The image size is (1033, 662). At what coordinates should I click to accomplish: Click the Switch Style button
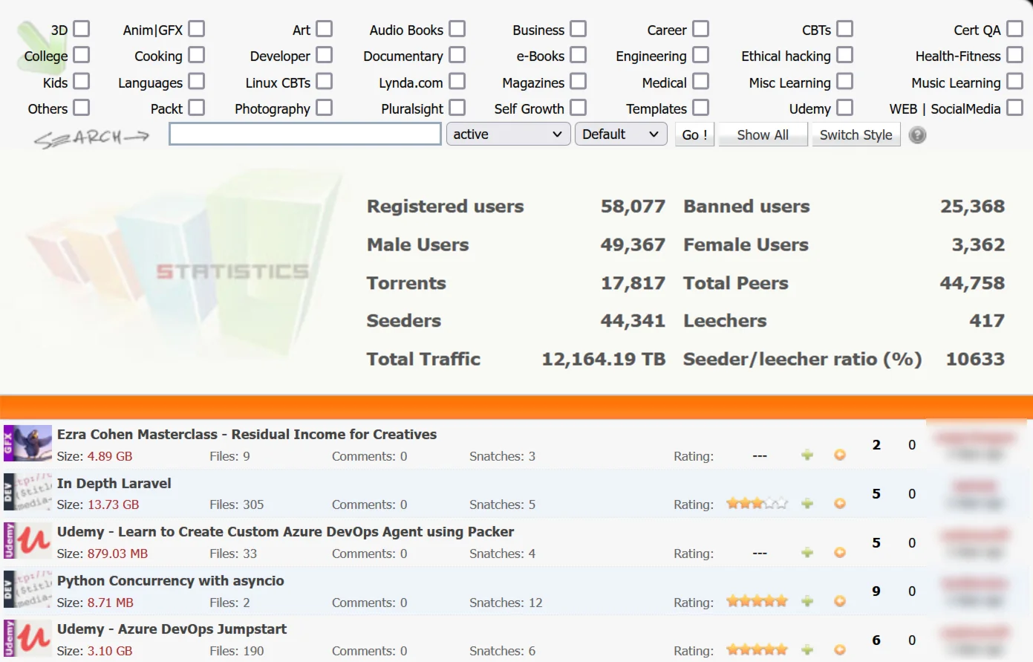(x=856, y=134)
